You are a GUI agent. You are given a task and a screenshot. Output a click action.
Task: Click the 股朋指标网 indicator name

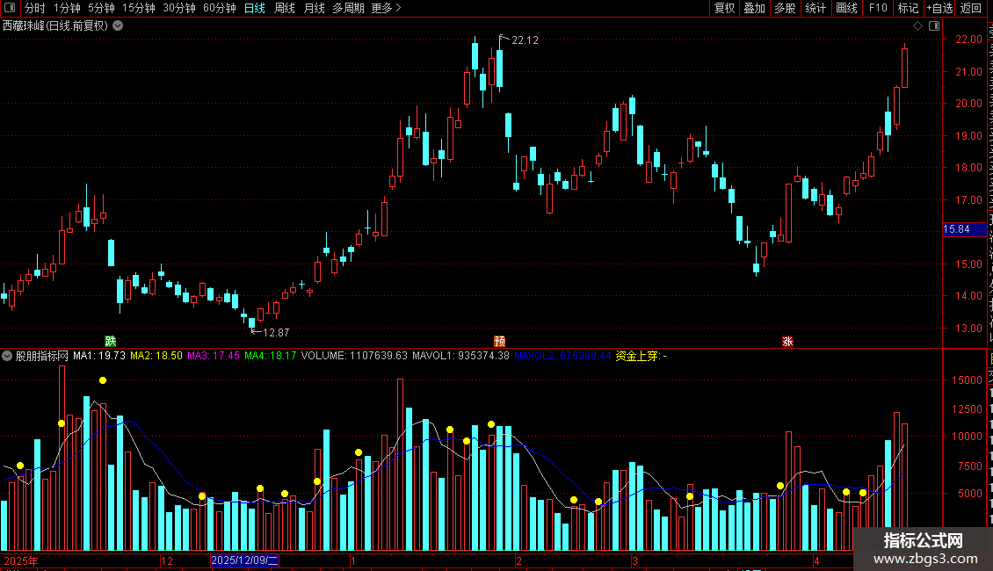[42, 356]
